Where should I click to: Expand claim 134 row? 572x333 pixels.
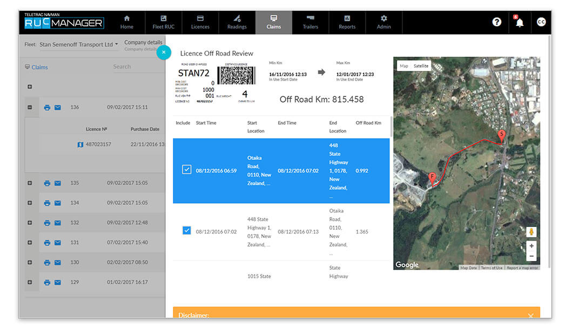tap(30, 203)
